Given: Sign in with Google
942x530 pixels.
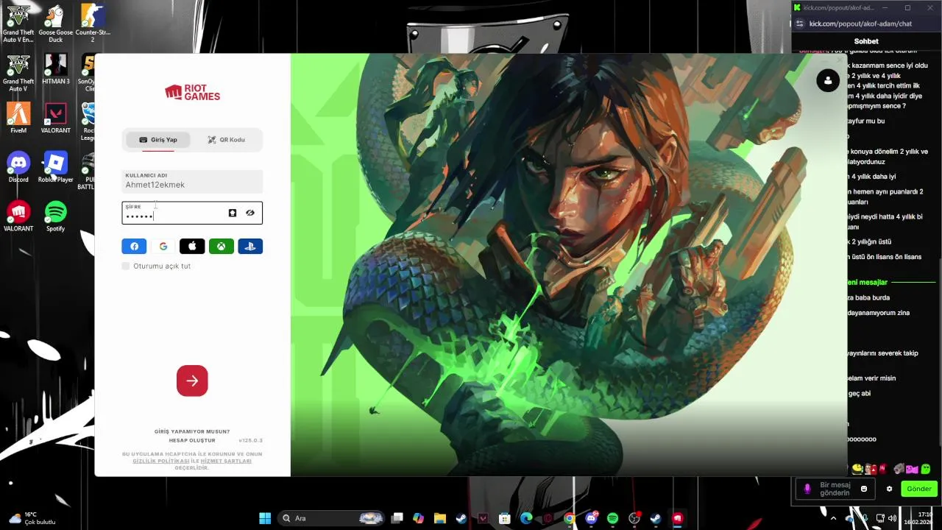Looking at the screenshot, I should (163, 247).
